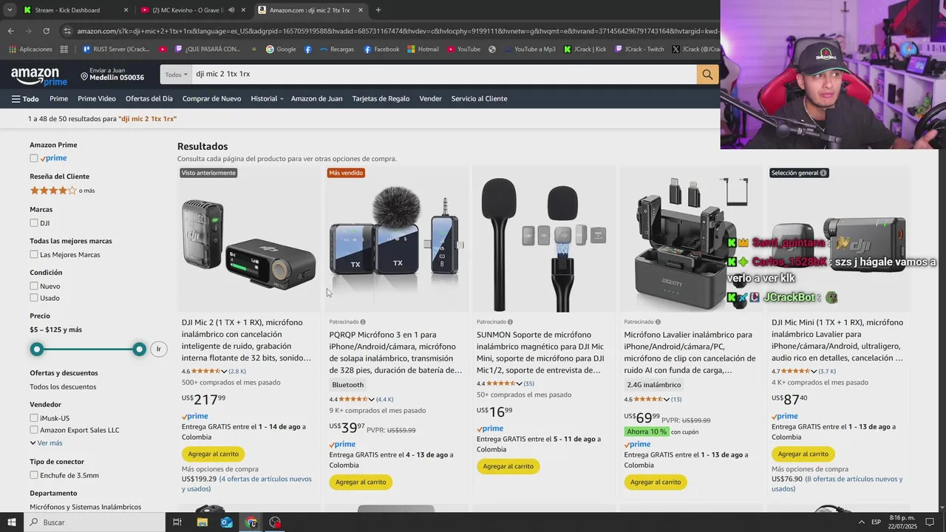Screen dimensions: 946x532
Task: Open the Amazon Prime logo home
Action: click(39, 76)
